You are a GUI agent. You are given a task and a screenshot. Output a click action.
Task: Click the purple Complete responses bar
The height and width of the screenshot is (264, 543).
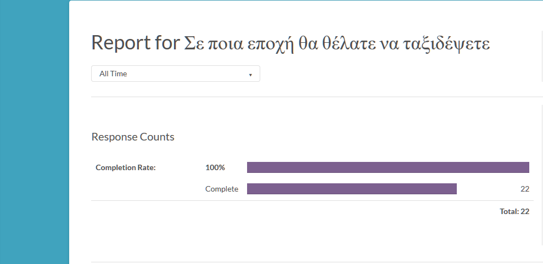click(351, 189)
